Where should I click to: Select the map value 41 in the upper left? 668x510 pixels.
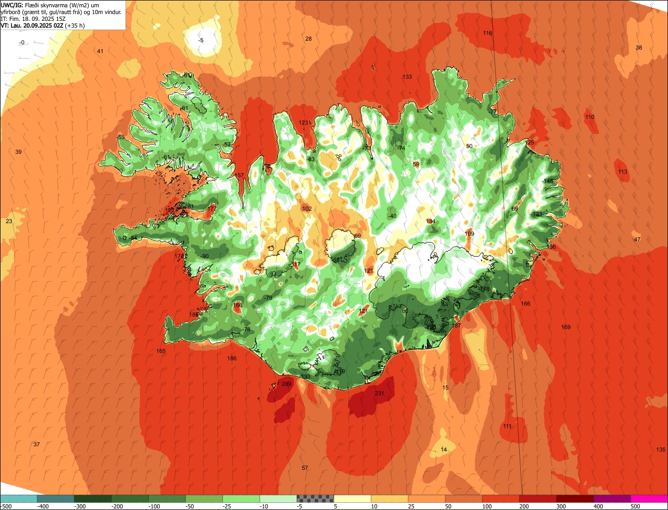click(100, 51)
